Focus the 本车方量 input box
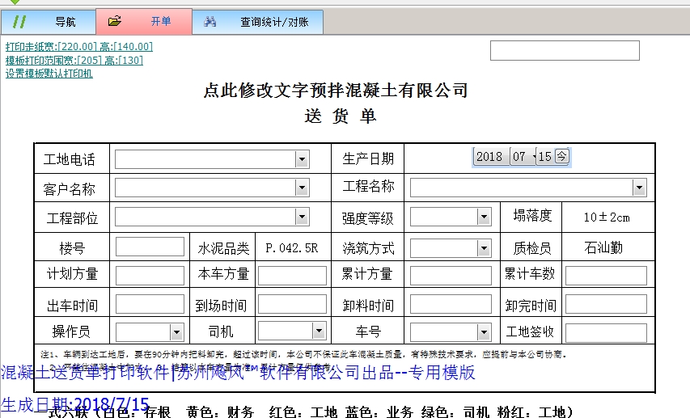This screenshot has height=418, width=690. pos(291,275)
